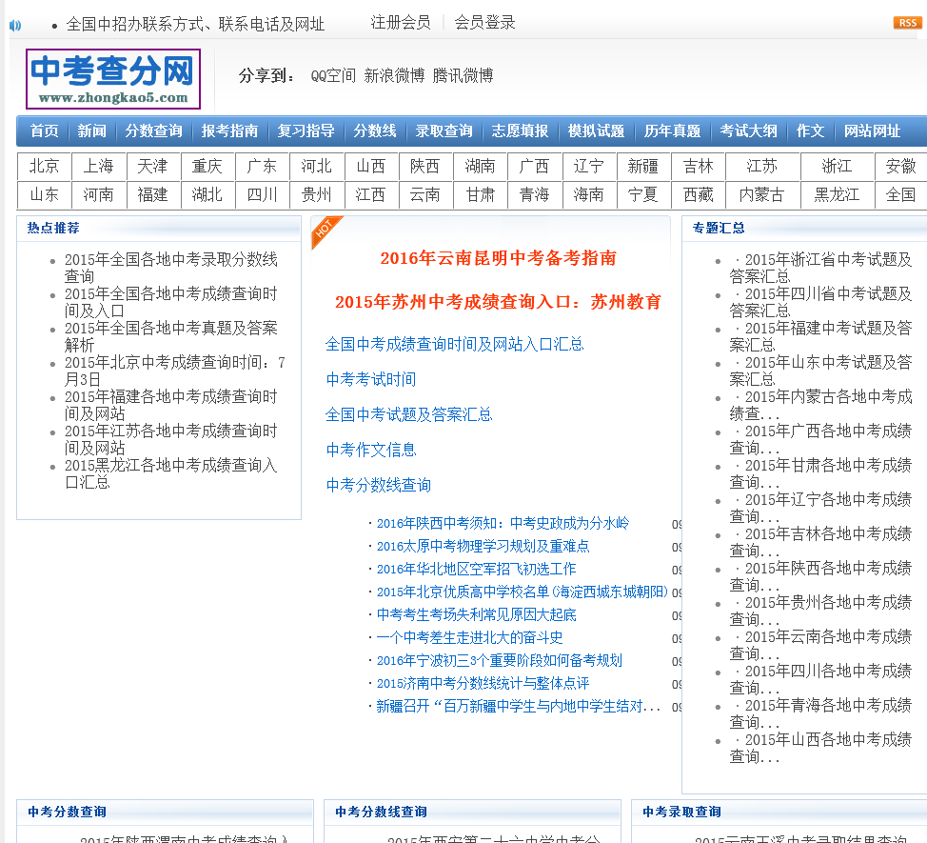Open 2015年青海各地中考成绩查询 topic

point(821,714)
